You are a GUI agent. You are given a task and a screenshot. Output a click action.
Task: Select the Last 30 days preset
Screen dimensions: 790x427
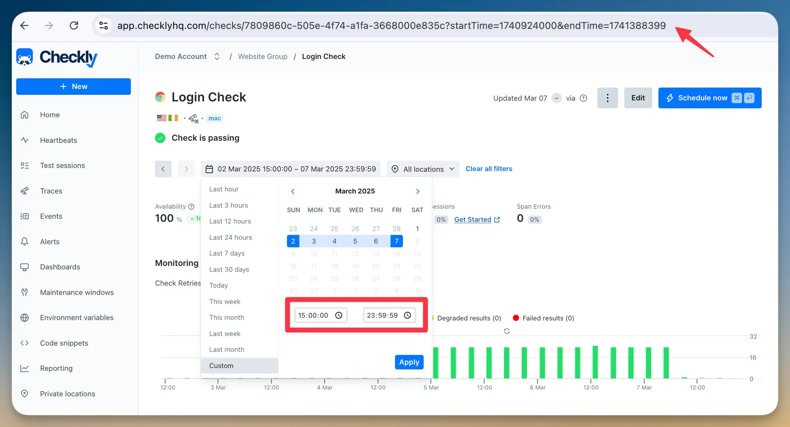(x=240, y=269)
